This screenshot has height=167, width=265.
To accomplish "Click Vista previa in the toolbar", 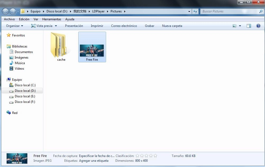I will point(42,26).
